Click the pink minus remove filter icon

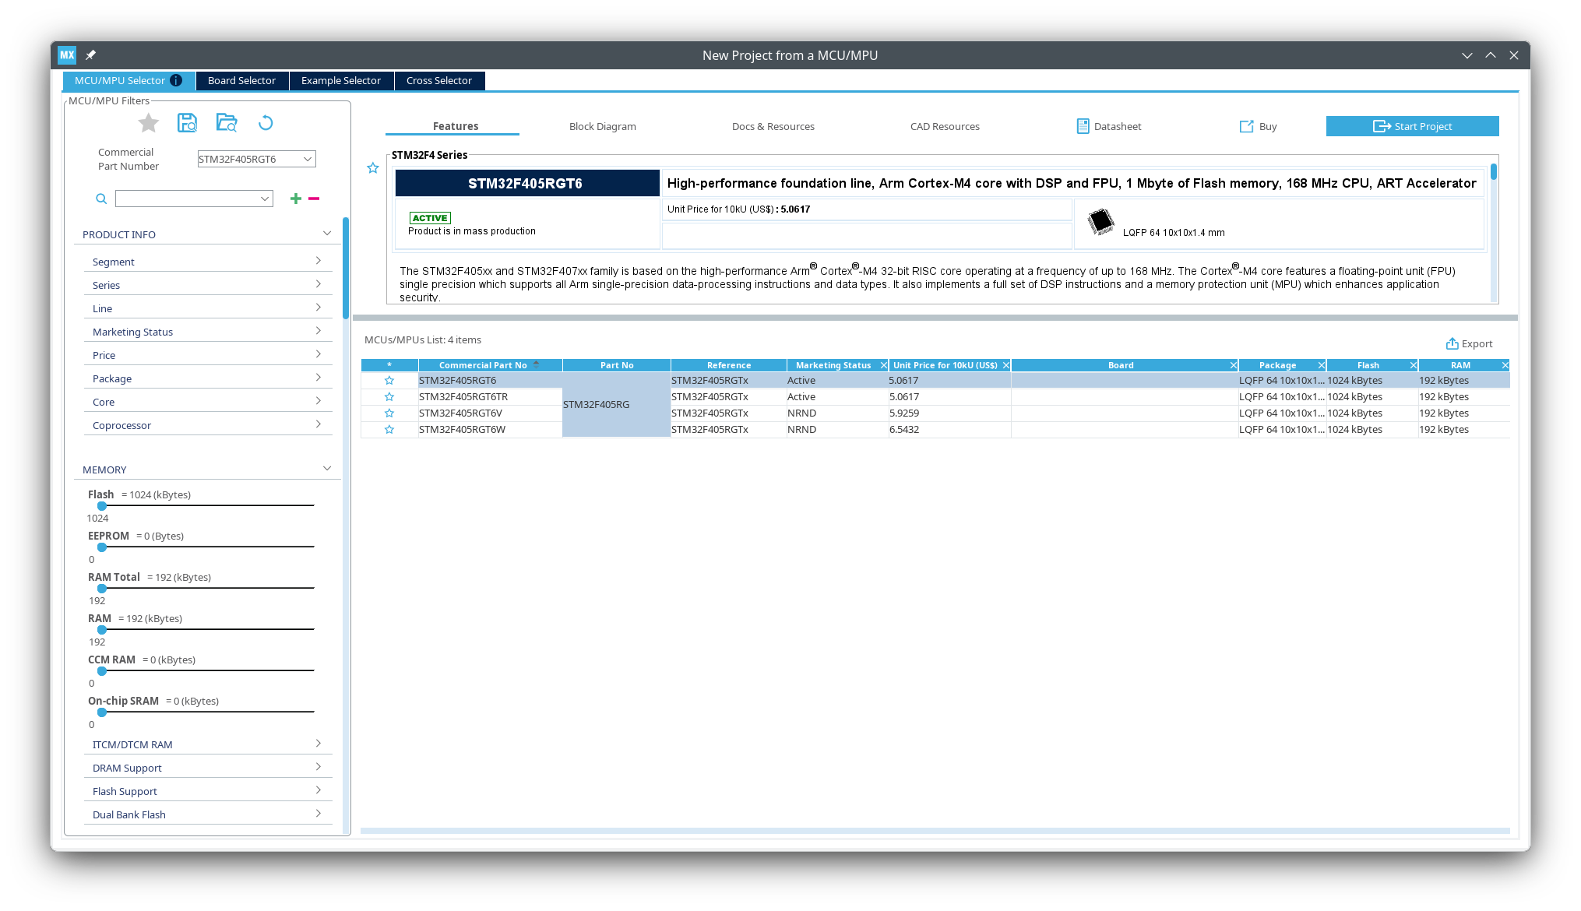(314, 199)
